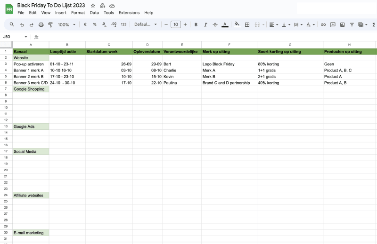Open the Edit menu
The image size is (377, 244).
(33, 13)
